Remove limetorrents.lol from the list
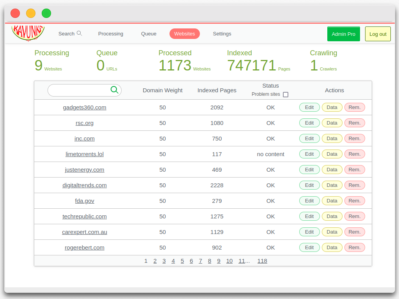Viewport: 399px width, 299px height. pos(354,154)
